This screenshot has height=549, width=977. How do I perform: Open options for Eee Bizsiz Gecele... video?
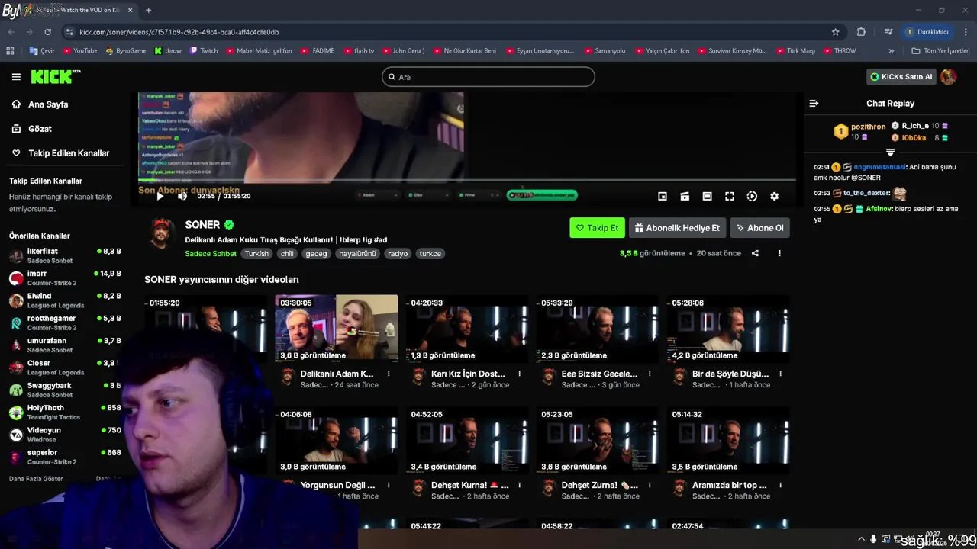pyautogui.click(x=650, y=374)
